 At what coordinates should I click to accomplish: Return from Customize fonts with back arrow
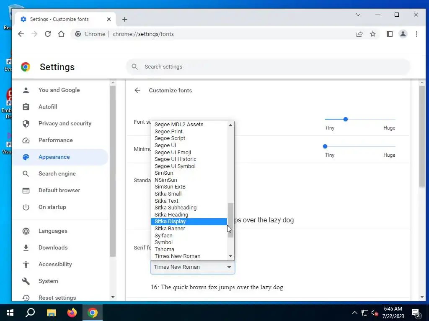[137, 90]
